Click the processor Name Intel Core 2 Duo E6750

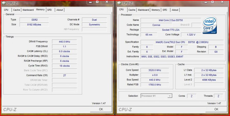pos(171,20)
